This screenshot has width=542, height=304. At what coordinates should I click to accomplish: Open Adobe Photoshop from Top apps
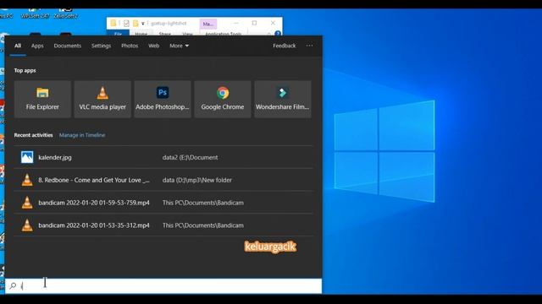click(163, 100)
